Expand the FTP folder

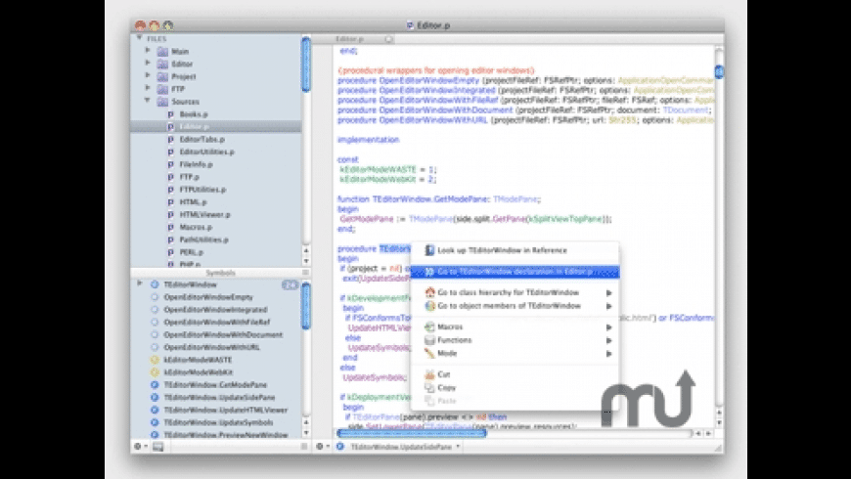(148, 88)
